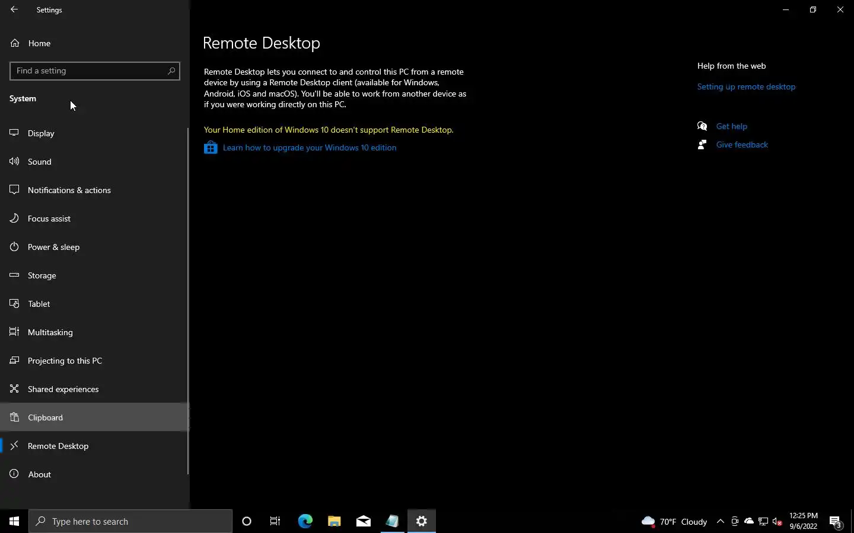Click the Power & sleep icon
The height and width of the screenshot is (533, 854).
(14, 247)
